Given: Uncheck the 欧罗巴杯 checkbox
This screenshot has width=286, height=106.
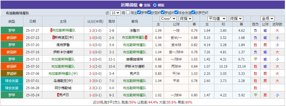Looking at the screenshot, I should point(193,13).
